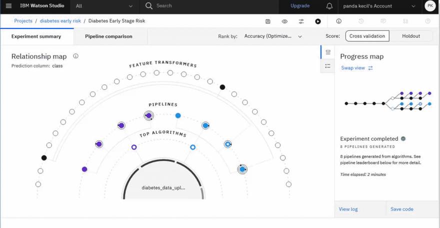440x228 pixels.
Task: Switch to the Pipeline comparison tab
Action: tap(108, 36)
